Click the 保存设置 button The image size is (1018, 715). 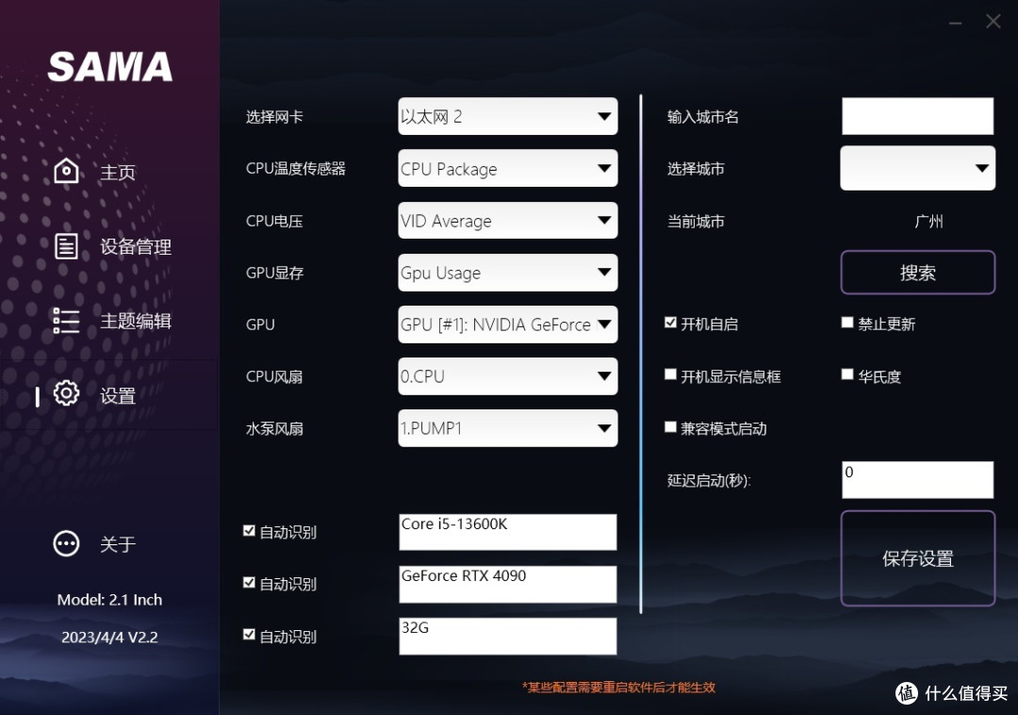(x=917, y=558)
